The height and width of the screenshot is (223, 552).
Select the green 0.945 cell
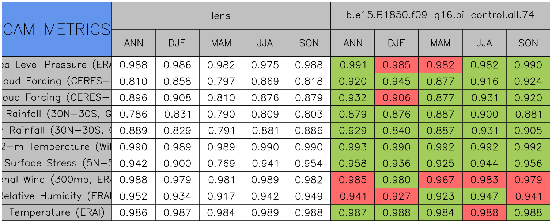[397, 81]
